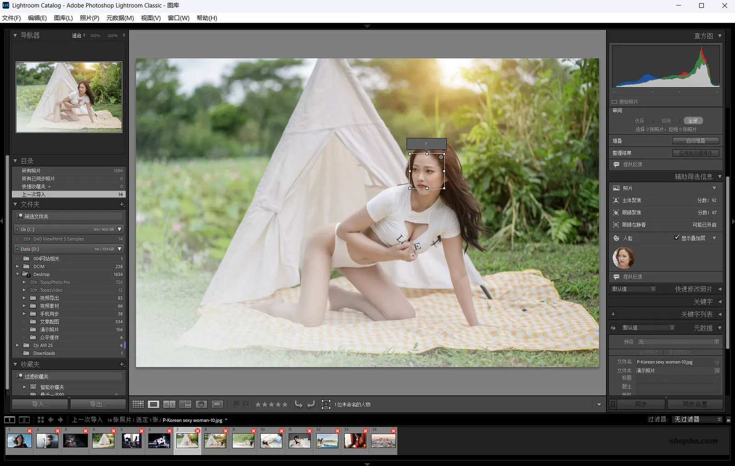Switch to grid view in the toolbar
This screenshot has height=466, width=735.
click(138, 404)
